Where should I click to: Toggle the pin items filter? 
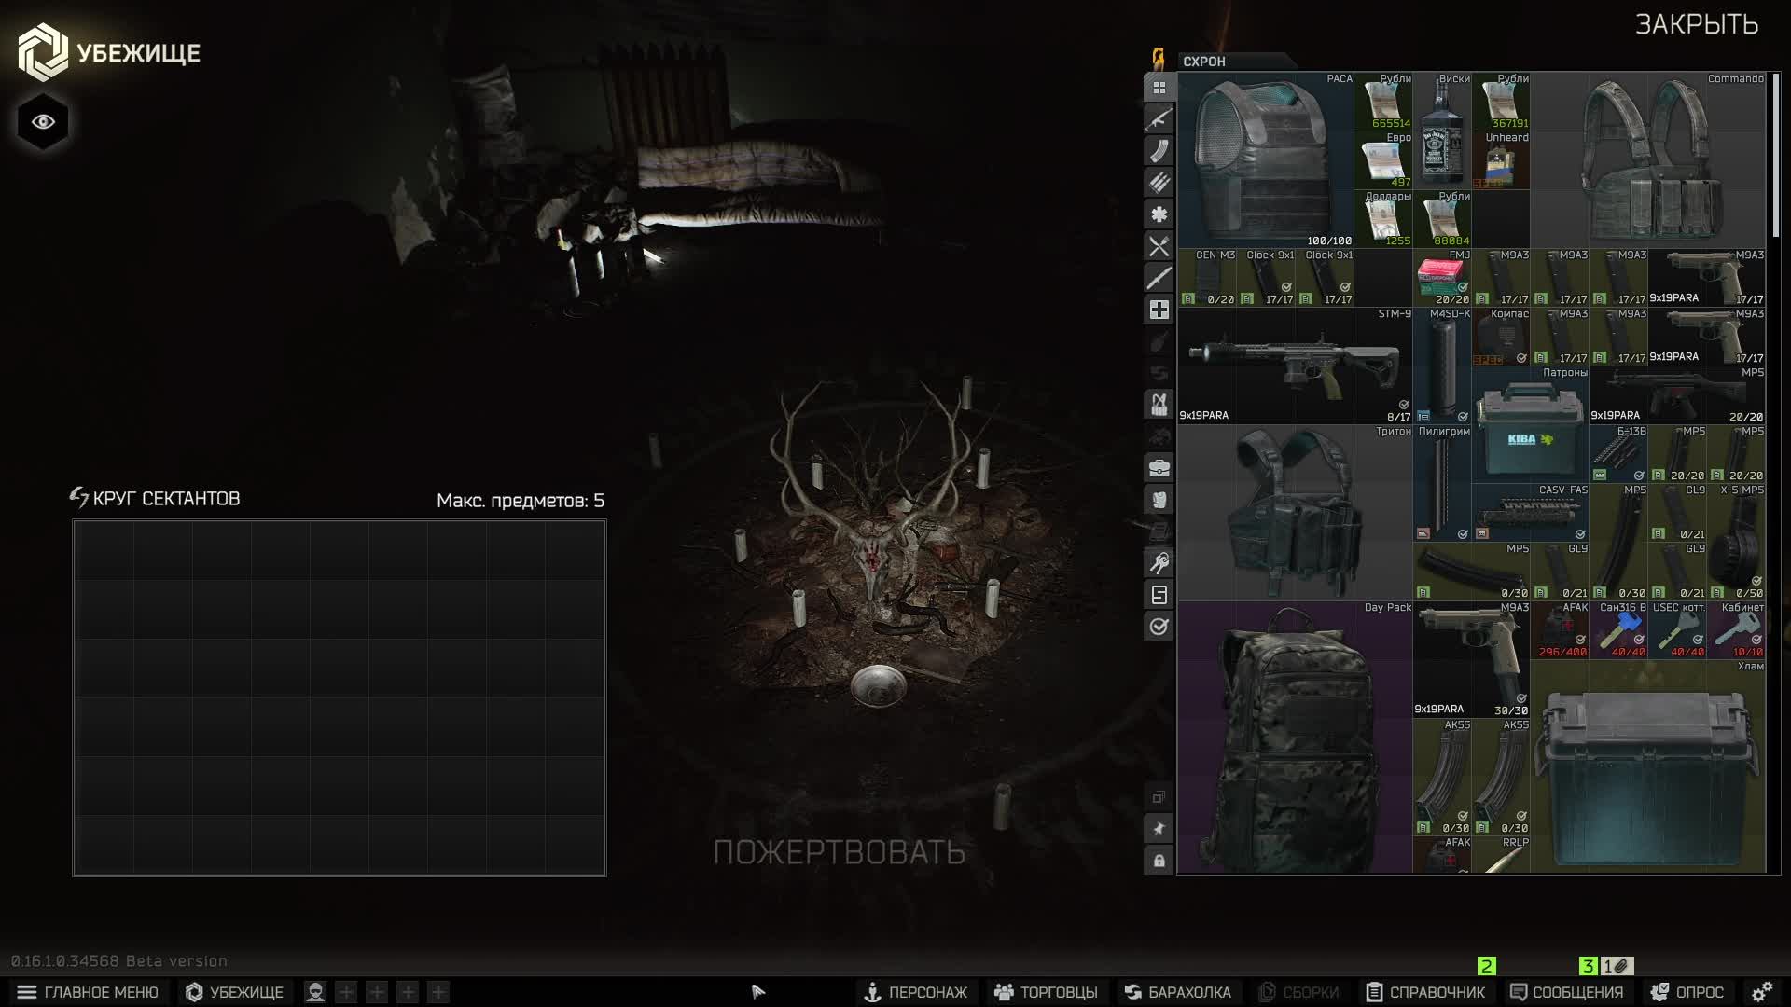coord(1159,828)
